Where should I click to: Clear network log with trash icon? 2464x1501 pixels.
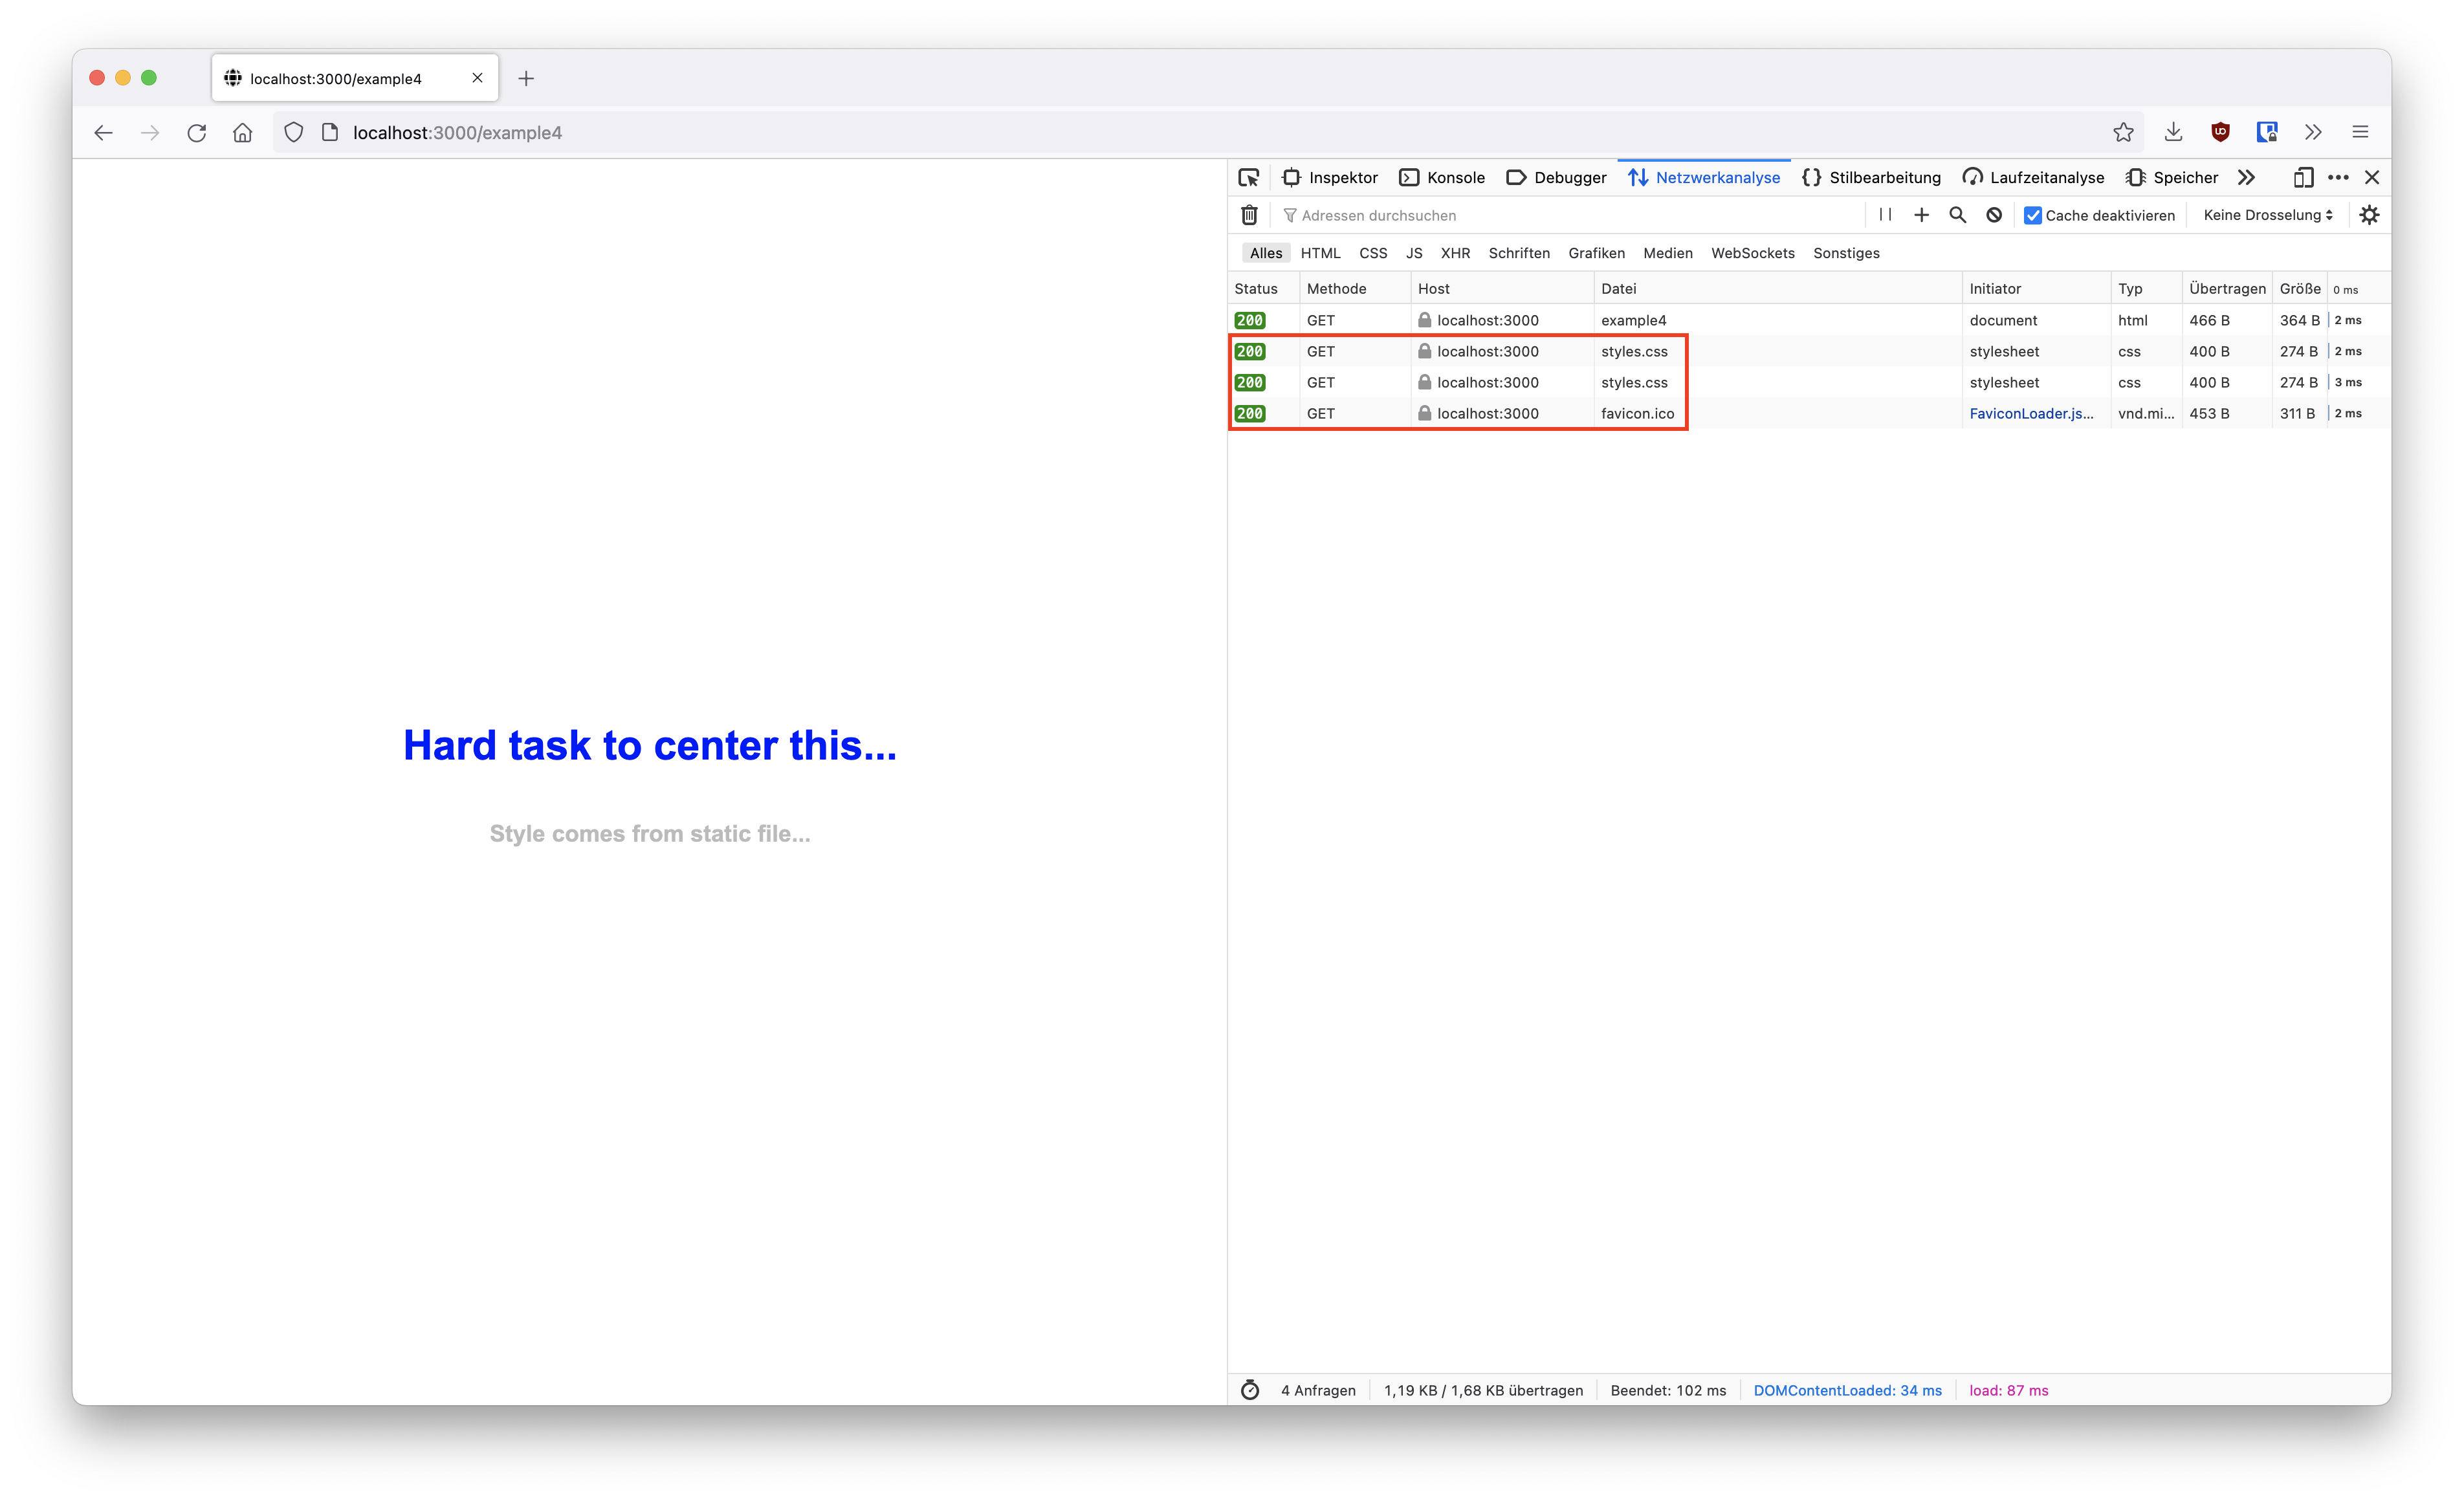point(1249,215)
